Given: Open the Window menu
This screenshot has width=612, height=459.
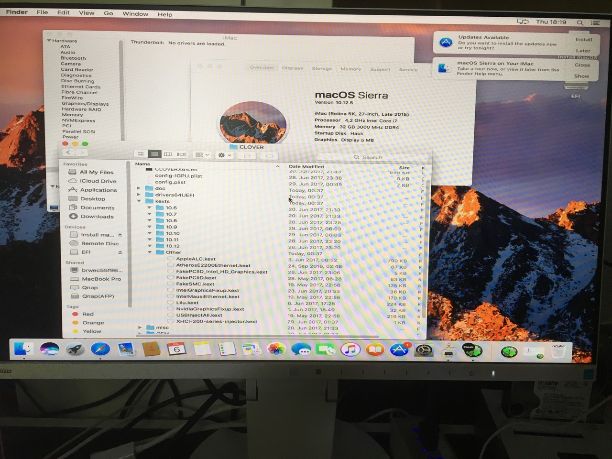Looking at the screenshot, I should pyautogui.click(x=135, y=14).
